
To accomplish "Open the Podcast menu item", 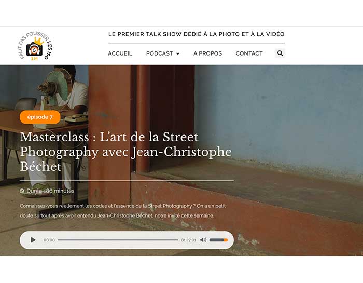I will pos(159,53).
